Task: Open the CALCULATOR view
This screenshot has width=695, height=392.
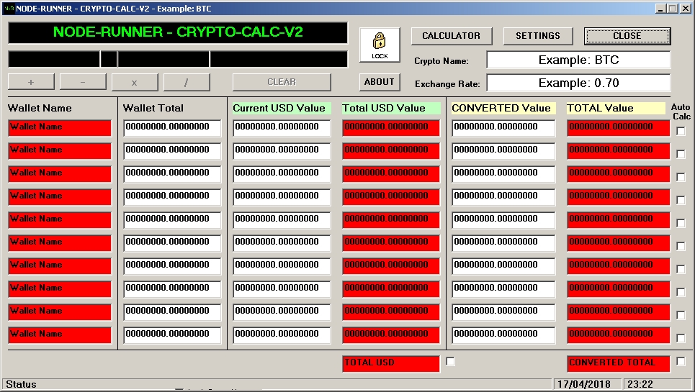Action: coord(451,36)
